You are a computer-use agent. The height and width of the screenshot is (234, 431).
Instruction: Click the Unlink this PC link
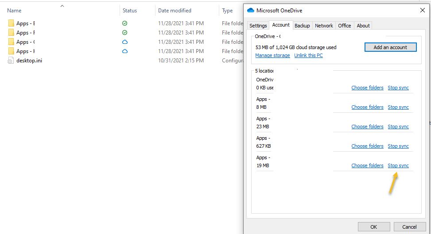tap(308, 55)
